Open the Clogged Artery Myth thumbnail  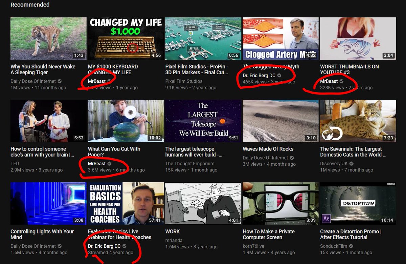280,39
